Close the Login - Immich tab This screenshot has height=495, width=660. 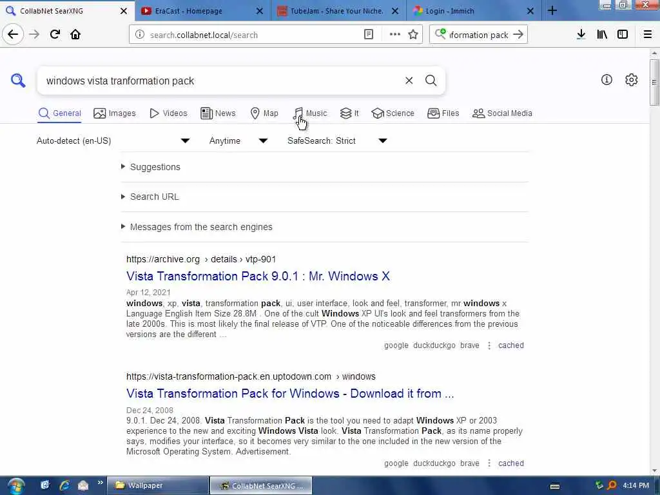[530, 11]
